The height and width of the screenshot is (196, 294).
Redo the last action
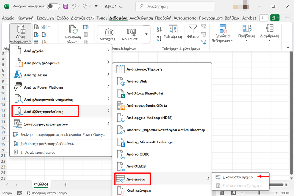(x=85, y=6)
